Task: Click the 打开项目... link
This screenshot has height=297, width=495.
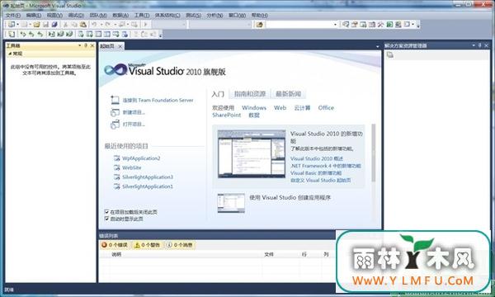Action: click(134, 125)
